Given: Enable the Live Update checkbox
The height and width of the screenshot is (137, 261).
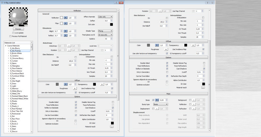Looking at the screenshot, I should (13, 33).
